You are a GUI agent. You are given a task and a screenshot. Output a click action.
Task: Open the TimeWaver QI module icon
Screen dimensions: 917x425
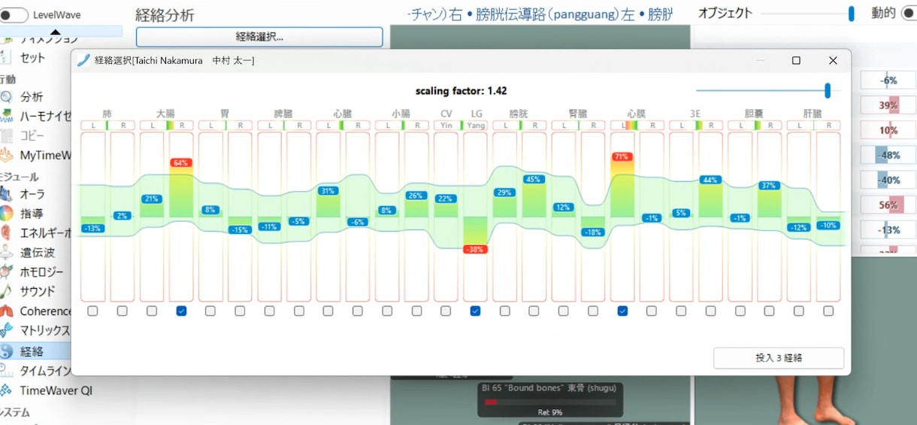[6, 390]
